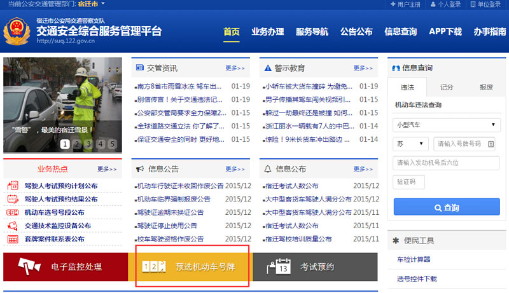Click the 便民工具 asterisk icon
The image size is (509, 293).
[x=396, y=240]
